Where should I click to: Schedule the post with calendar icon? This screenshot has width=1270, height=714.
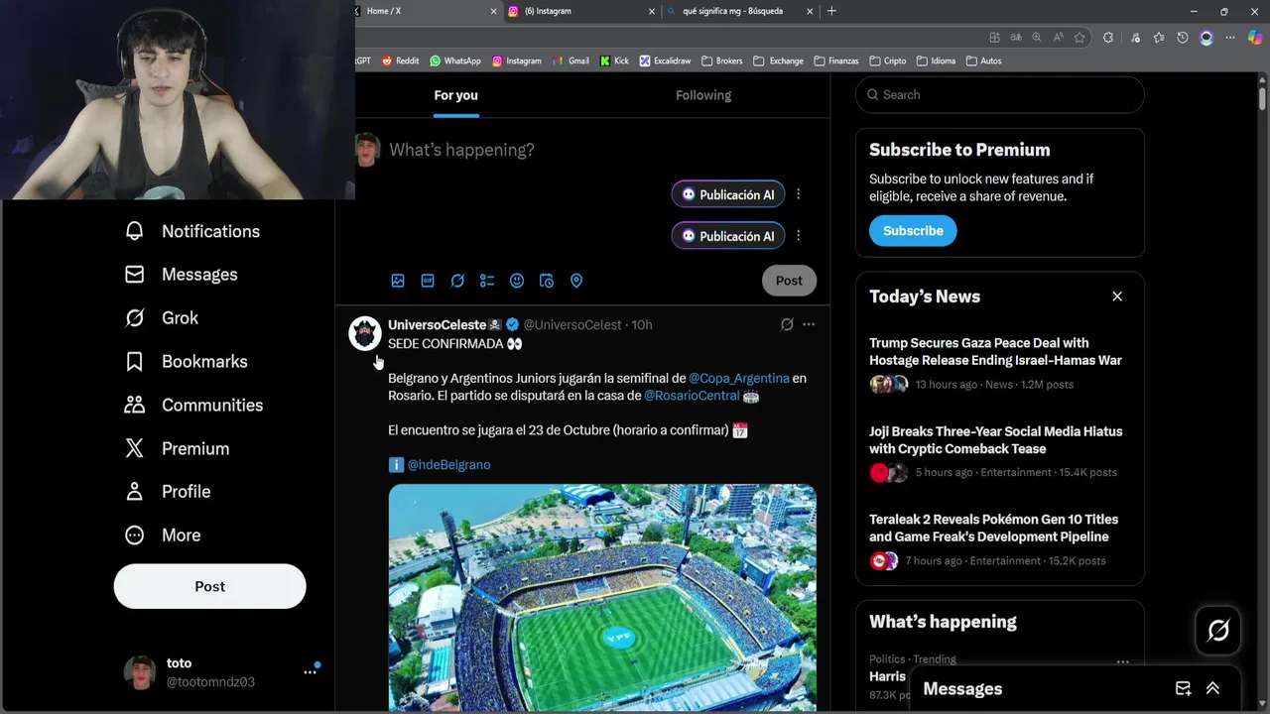pos(547,281)
